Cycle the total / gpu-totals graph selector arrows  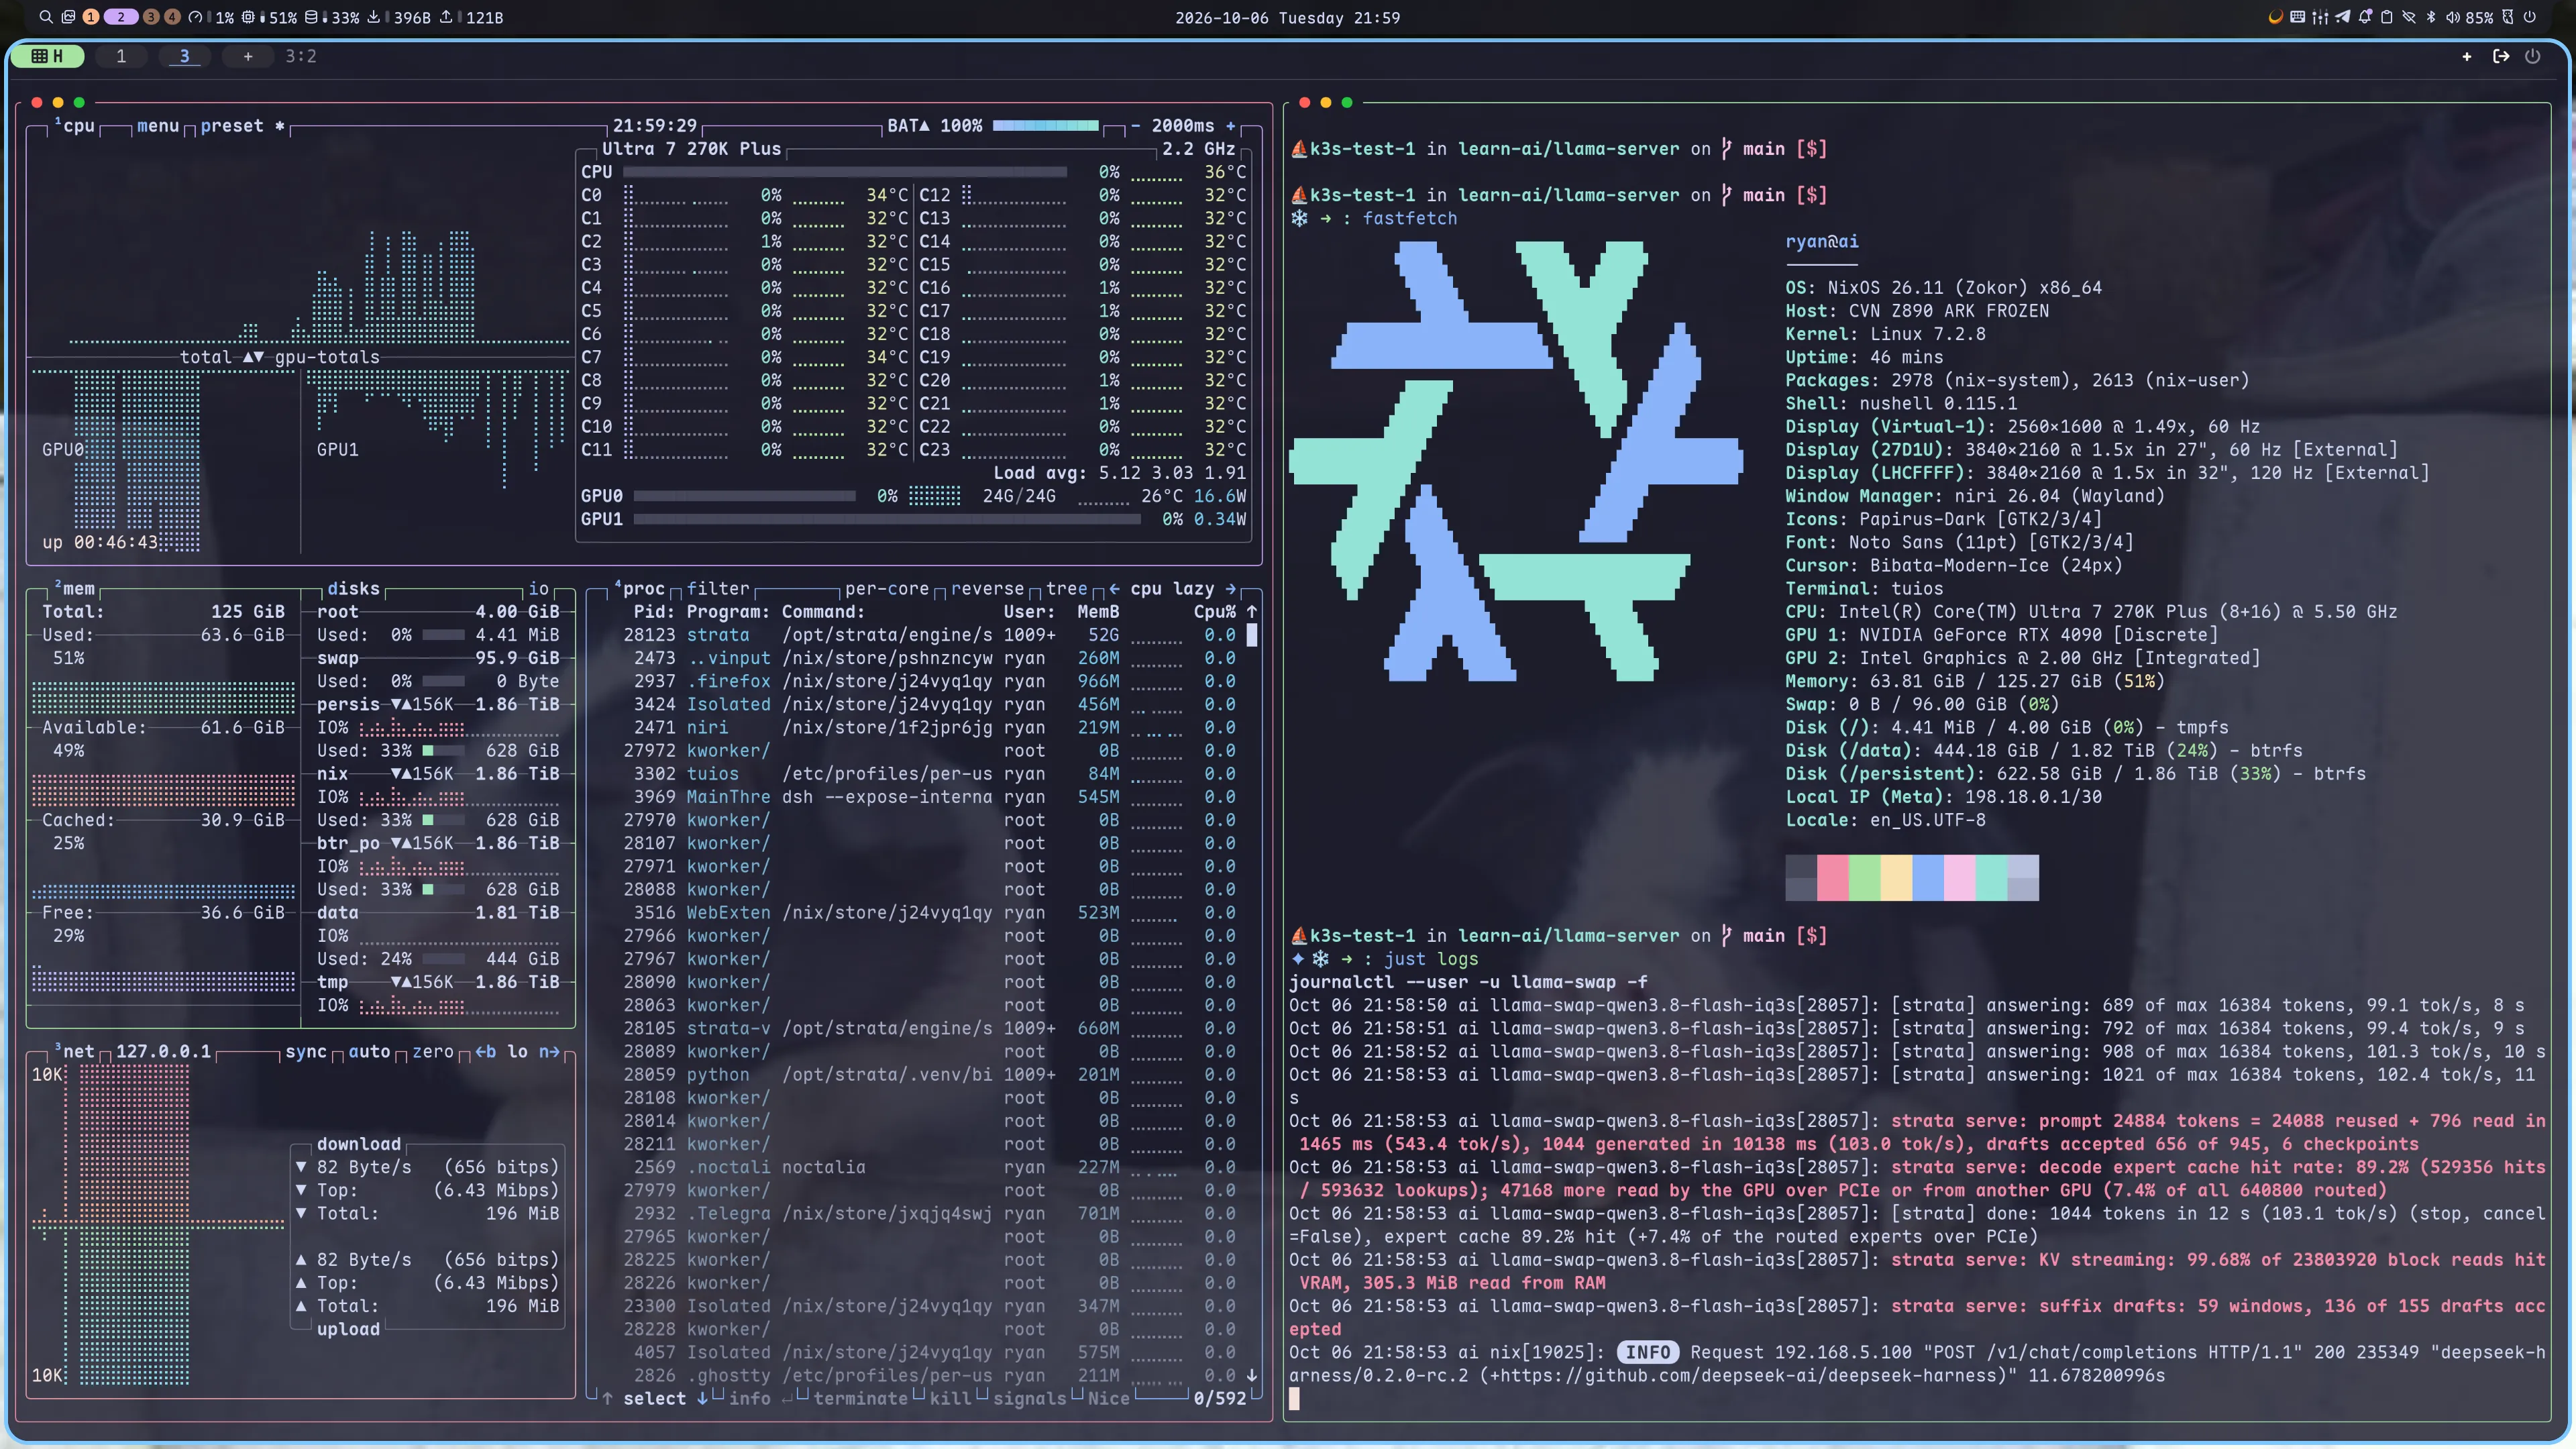click(253, 357)
